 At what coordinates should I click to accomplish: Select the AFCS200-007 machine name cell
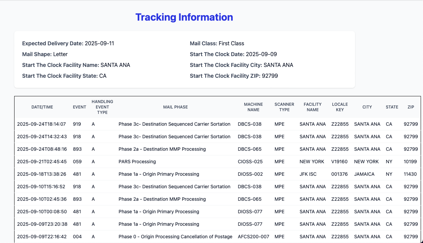tap(254, 237)
